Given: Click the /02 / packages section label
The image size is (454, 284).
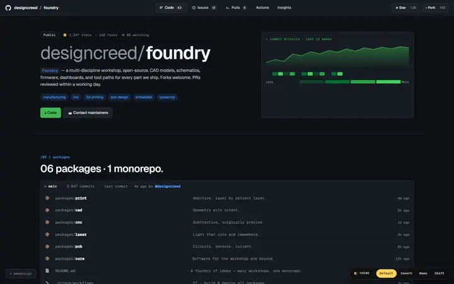Looking at the screenshot, I should pos(55,157).
